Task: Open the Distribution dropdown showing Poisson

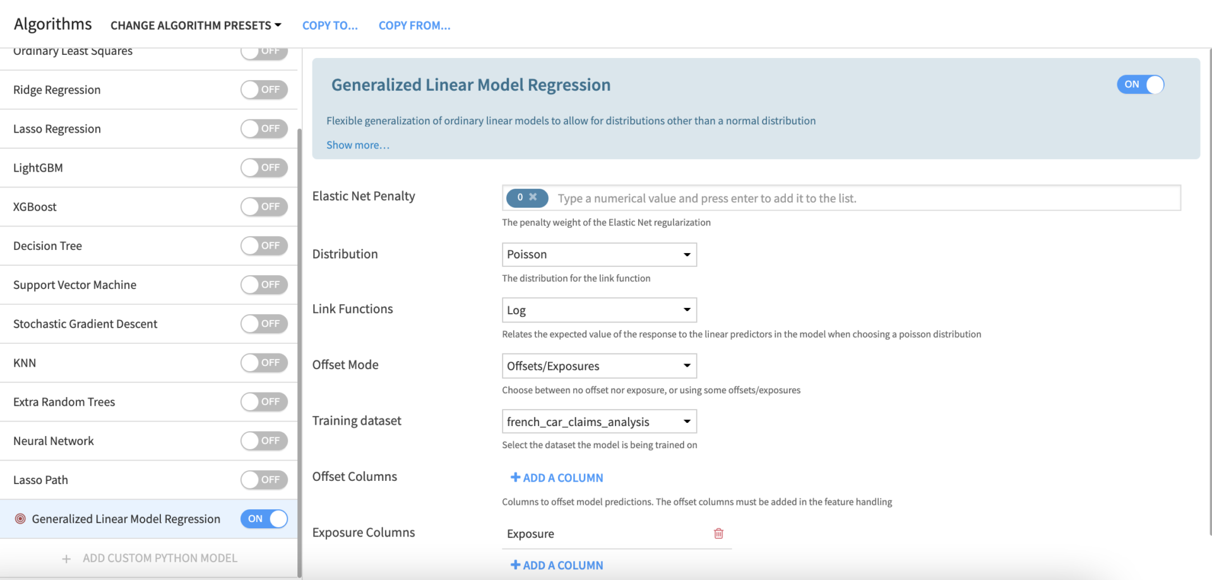Action: 599,254
